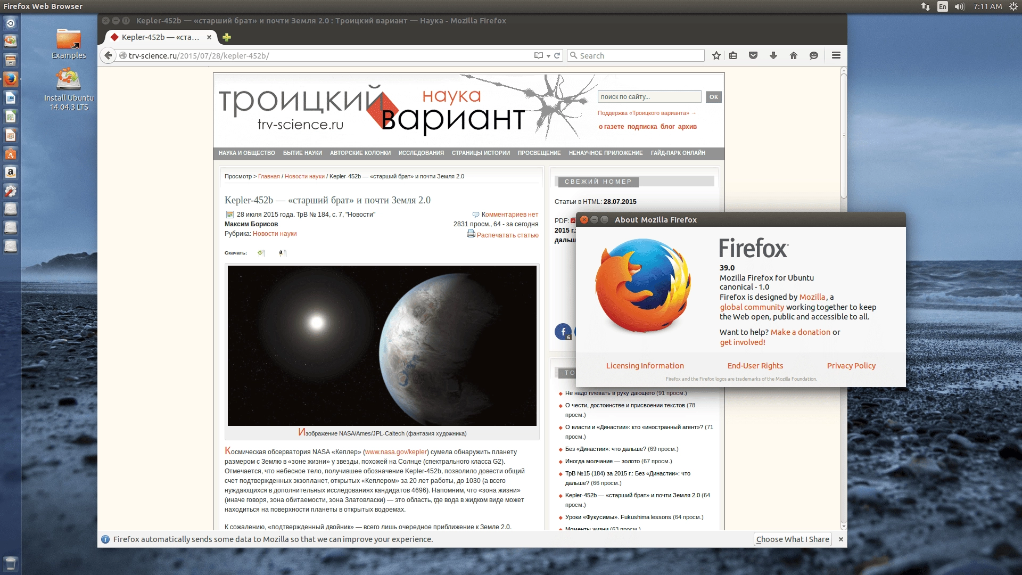Open the БЫТИЕ НАУКИ menu section
This screenshot has width=1022, height=575.
[302, 153]
